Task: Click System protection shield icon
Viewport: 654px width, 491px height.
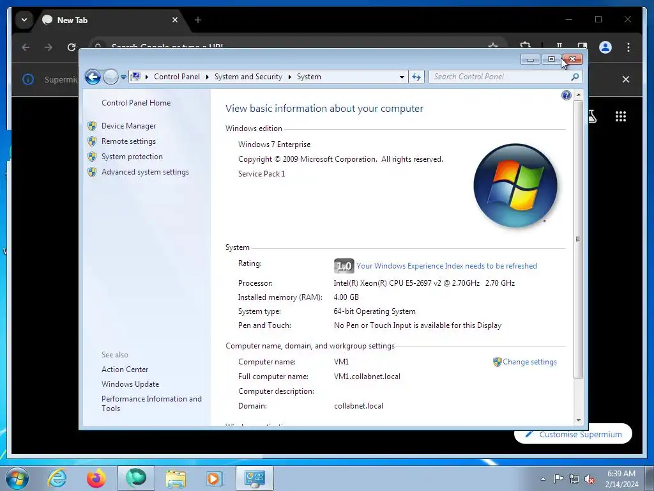Action: pyautogui.click(x=92, y=157)
